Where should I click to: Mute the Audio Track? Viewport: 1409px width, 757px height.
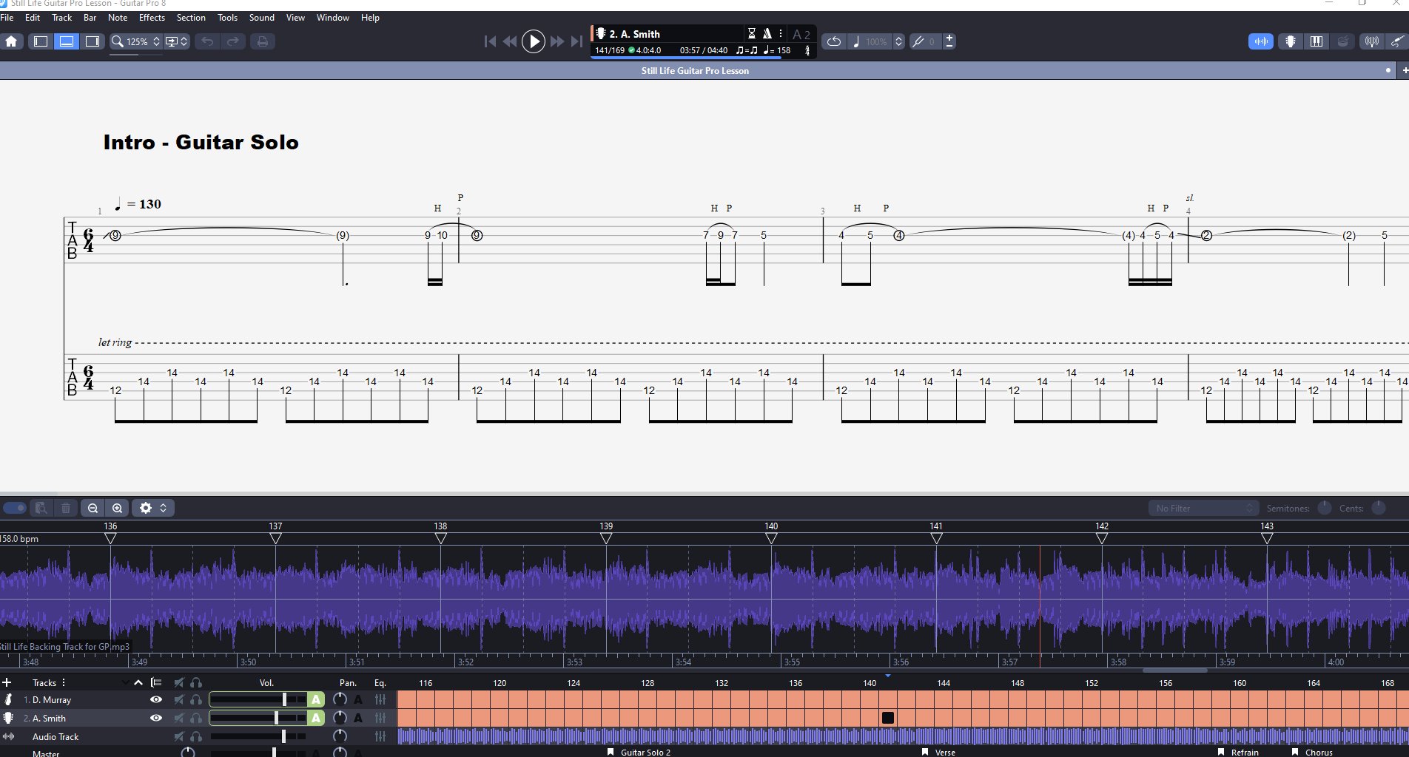pyautogui.click(x=179, y=736)
